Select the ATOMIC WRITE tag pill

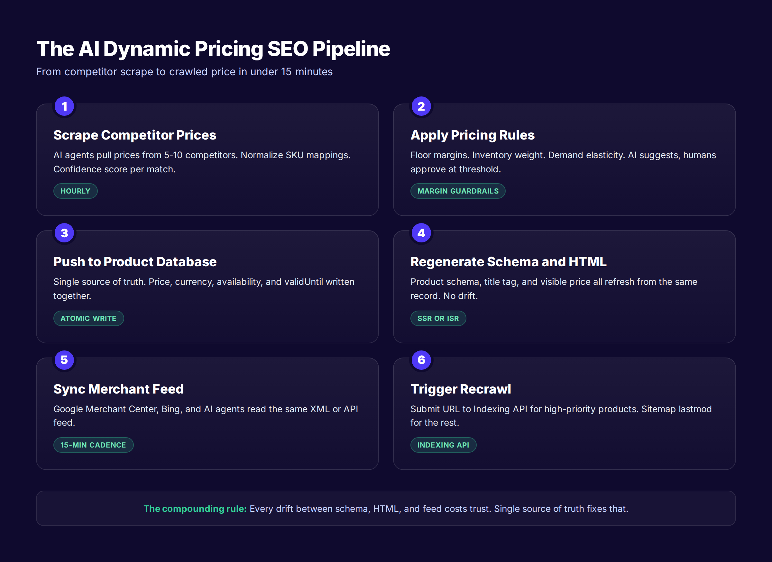click(88, 318)
